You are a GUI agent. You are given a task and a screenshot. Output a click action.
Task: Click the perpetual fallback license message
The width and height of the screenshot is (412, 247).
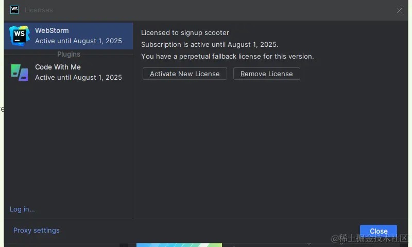(x=227, y=56)
